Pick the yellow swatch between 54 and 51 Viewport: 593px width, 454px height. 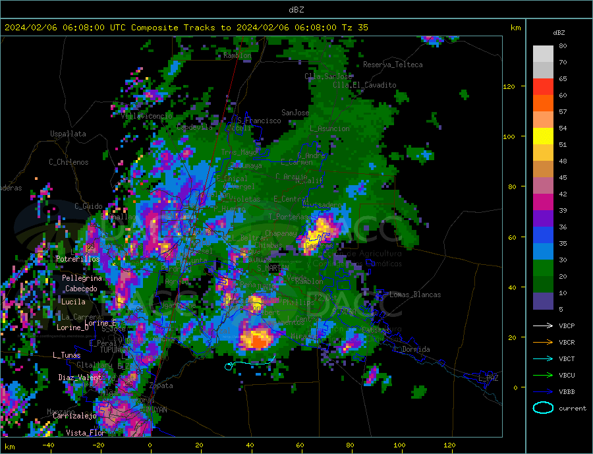click(x=543, y=136)
